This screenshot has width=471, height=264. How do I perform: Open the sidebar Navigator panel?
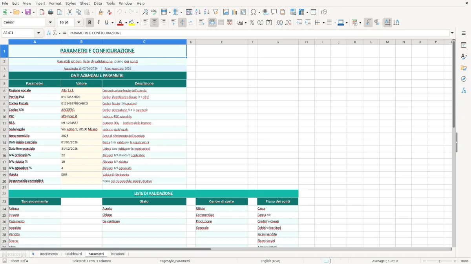click(x=464, y=79)
